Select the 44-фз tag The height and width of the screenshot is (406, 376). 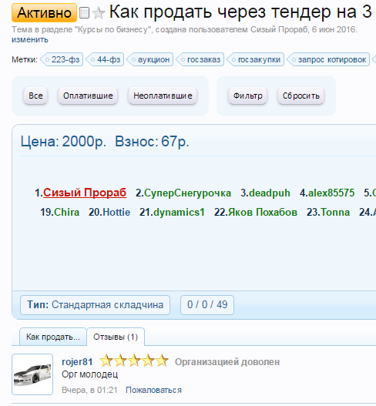105,59
